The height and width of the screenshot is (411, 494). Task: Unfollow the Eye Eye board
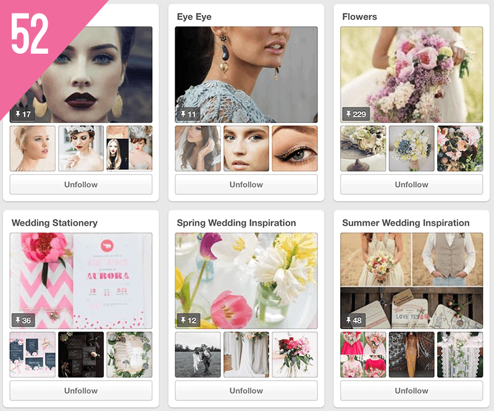click(x=246, y=185)
